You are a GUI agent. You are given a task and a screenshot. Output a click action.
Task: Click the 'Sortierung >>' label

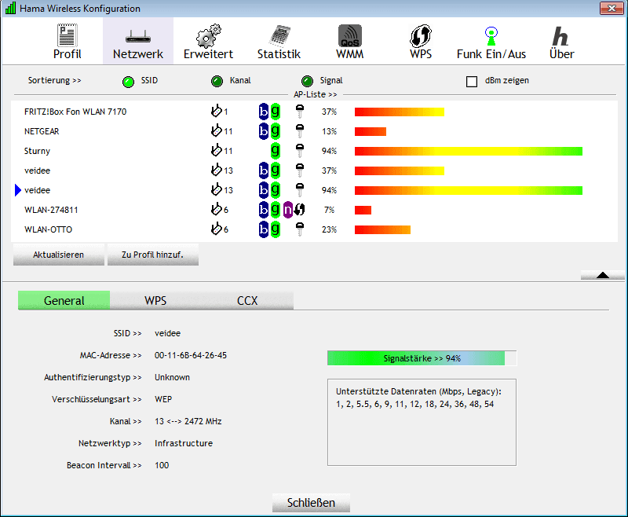tap(54, 80)
